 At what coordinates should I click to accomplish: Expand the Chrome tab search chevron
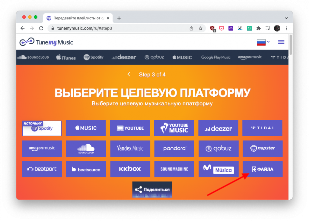click(x=286, y=18)
